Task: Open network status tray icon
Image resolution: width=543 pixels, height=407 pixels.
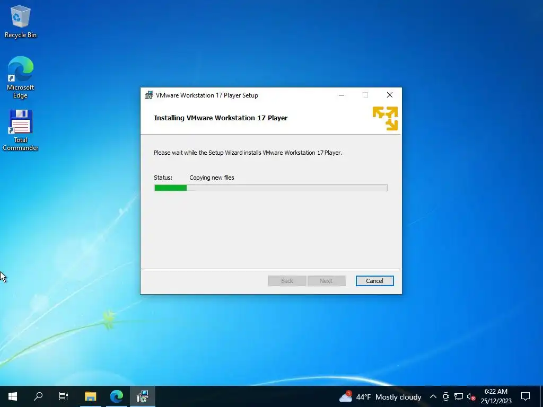Action: coord(459,396)
